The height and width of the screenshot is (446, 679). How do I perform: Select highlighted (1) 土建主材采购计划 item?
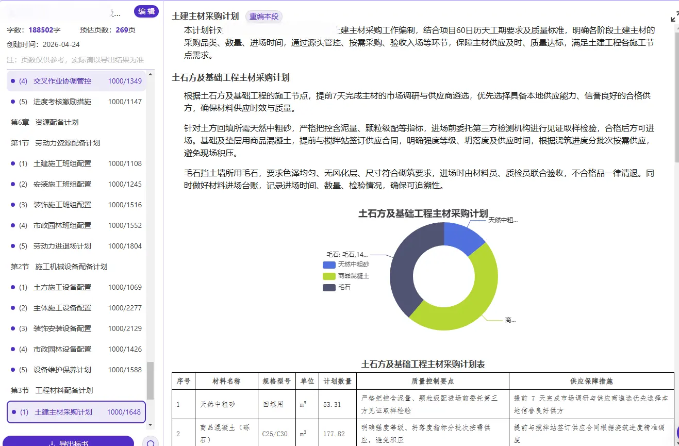(x=76, y=412)
